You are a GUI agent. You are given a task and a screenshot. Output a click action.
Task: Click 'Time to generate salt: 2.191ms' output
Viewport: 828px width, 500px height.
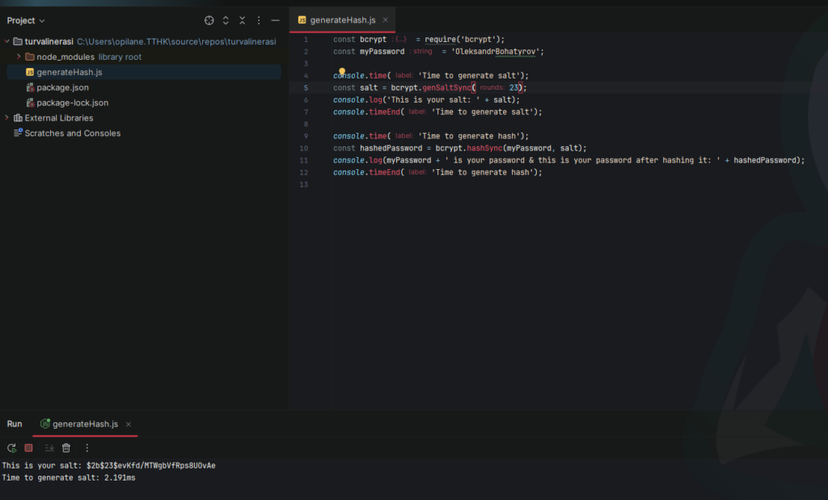69,478
